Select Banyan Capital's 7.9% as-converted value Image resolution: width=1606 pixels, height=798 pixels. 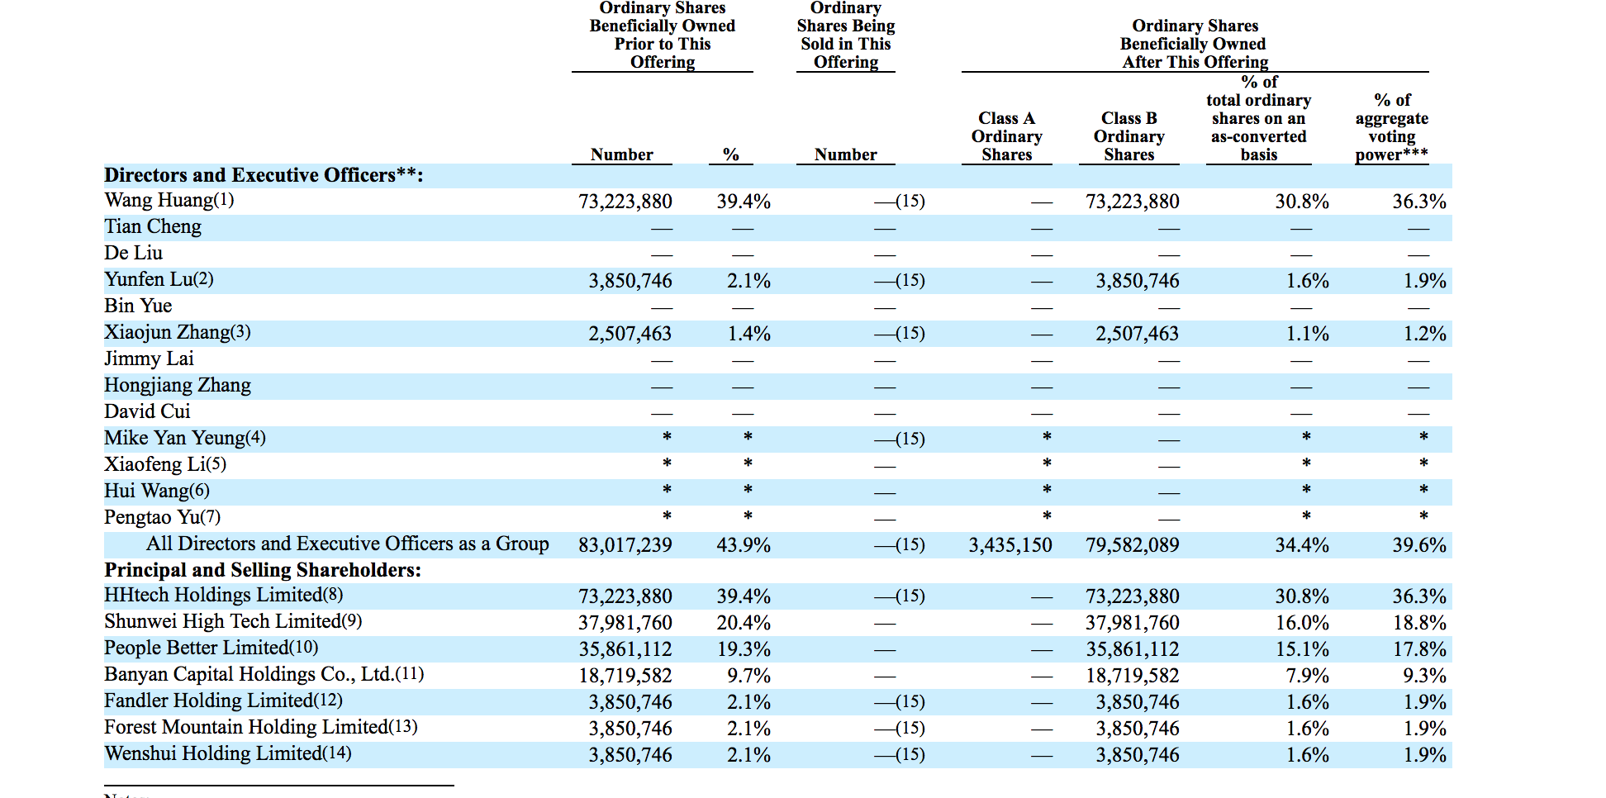[x=1307, y=676]
